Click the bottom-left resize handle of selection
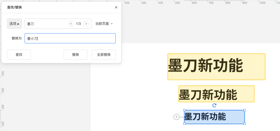This screenshot has height=131, width=280. 184,124
